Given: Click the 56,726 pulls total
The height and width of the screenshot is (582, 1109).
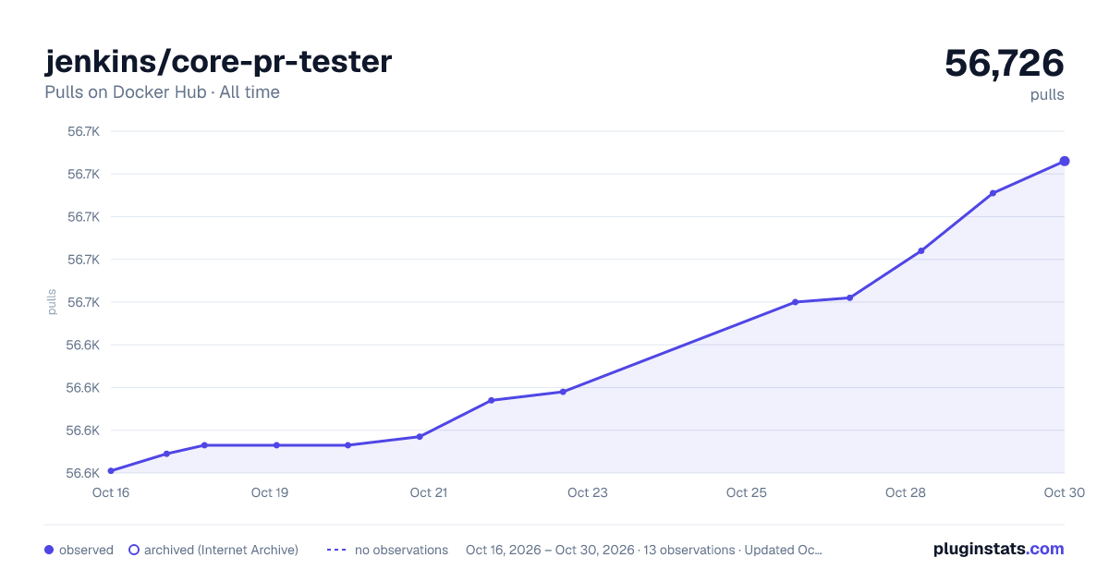Looking at the screenshot, I should [1005, 63].
